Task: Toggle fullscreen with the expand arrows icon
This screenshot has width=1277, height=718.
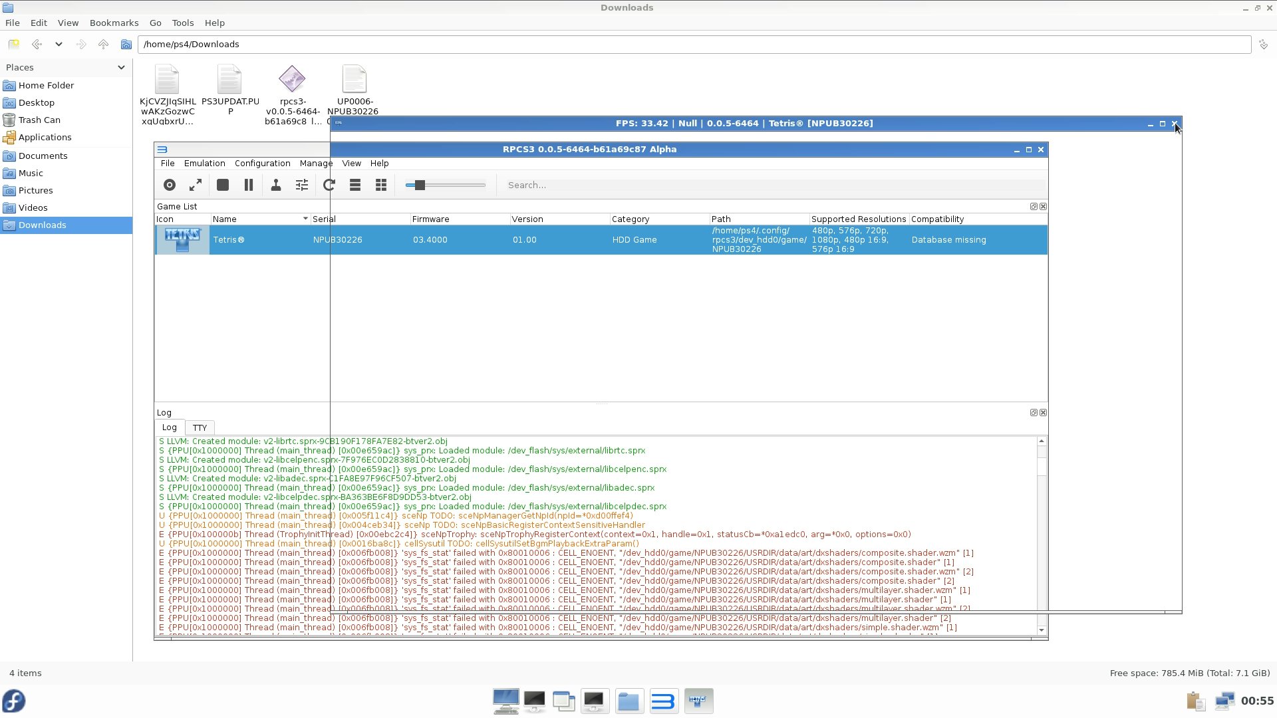Action: pos(196,185)
